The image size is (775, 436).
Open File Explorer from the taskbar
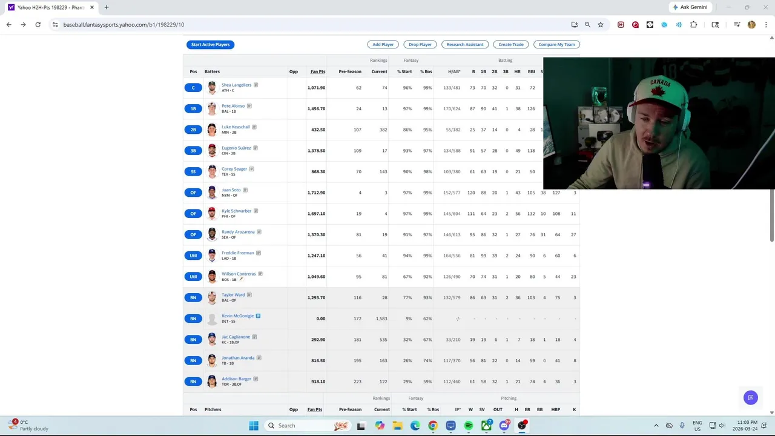click(x=397, y=426)
